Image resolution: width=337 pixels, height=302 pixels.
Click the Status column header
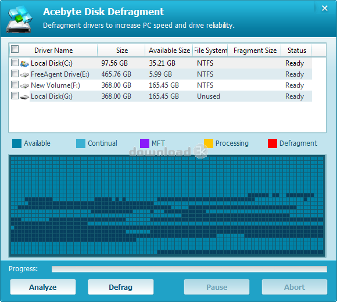click(296, 51)
